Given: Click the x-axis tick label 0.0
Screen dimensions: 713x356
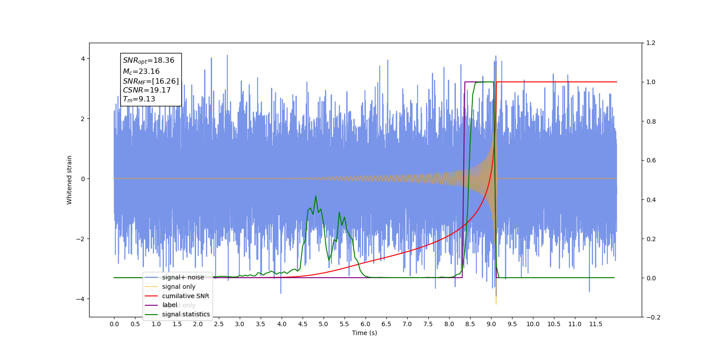Looking at the screenshot, I should 114,324.
